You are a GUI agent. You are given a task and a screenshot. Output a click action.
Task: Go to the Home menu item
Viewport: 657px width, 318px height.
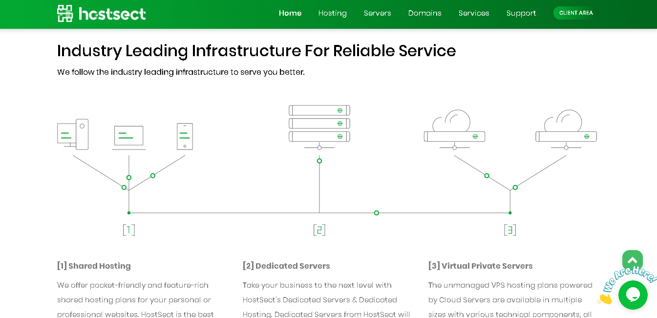(290, 13)
